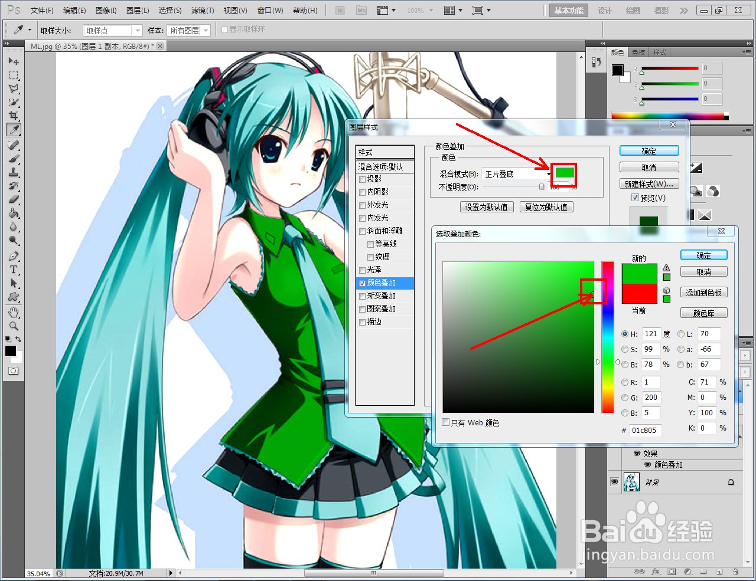Switch to the 色板 swatches tab
The height and width of the screenshot is (581, 756).
pos(638,52)
